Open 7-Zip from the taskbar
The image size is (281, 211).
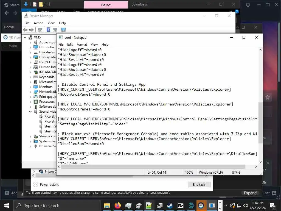click(x=181, y=206)
